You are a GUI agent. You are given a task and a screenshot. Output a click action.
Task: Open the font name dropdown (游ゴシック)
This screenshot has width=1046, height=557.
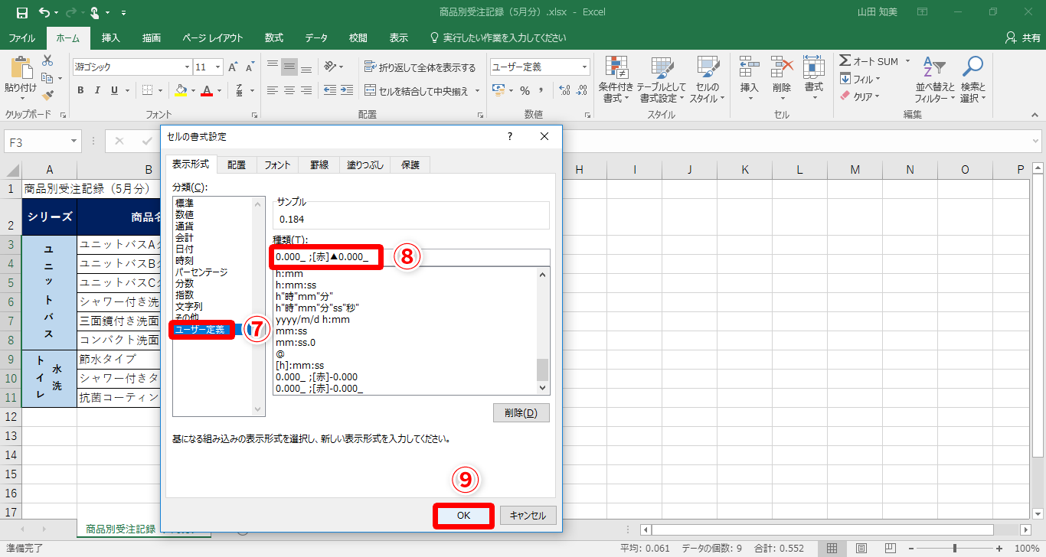coord(187,67)
